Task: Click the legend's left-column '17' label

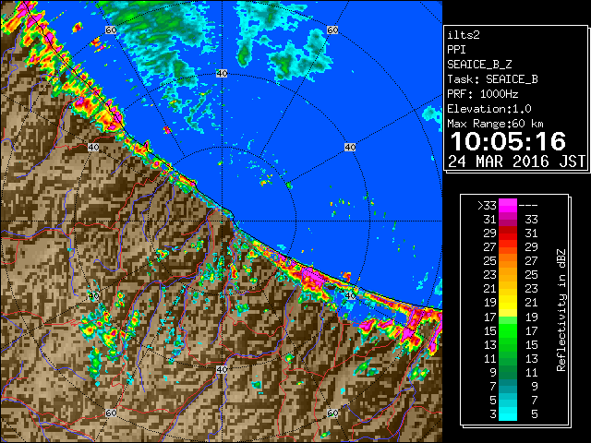Action: pos(490,317)
